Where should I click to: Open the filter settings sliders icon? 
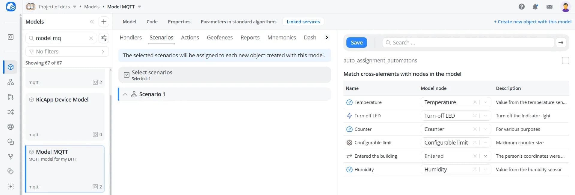click(104, 38)
